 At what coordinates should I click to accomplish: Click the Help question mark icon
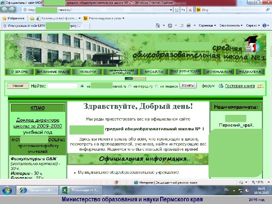click(264, 26)
